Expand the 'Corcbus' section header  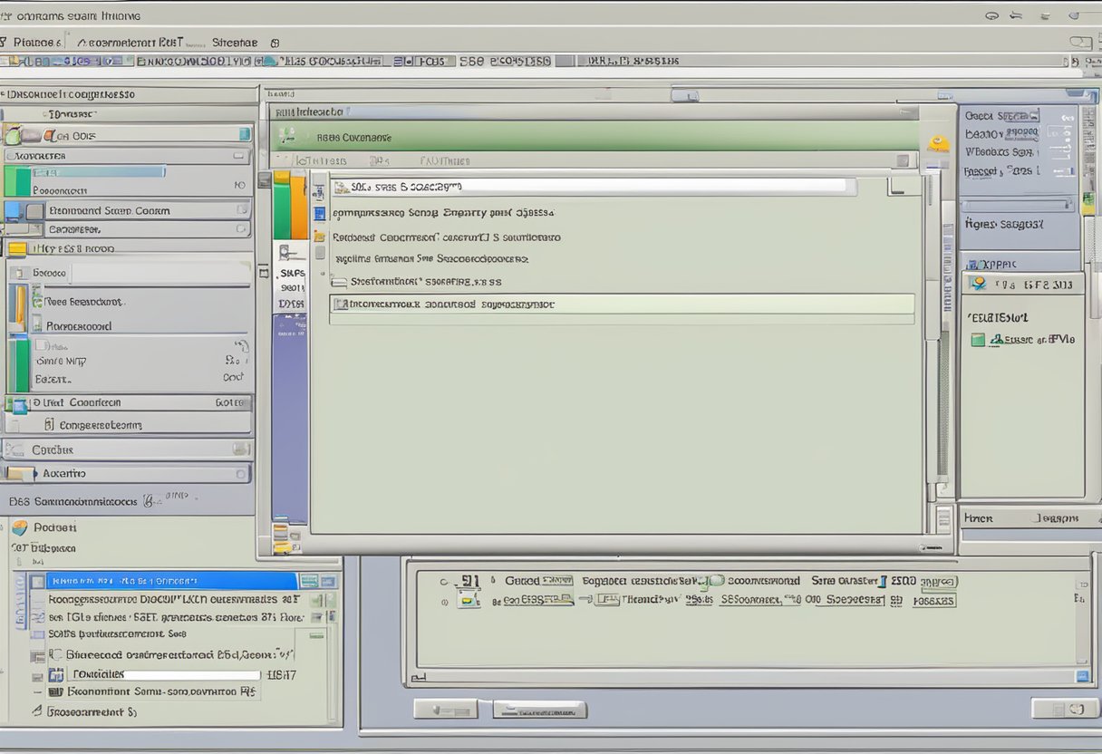coord(240,449)
